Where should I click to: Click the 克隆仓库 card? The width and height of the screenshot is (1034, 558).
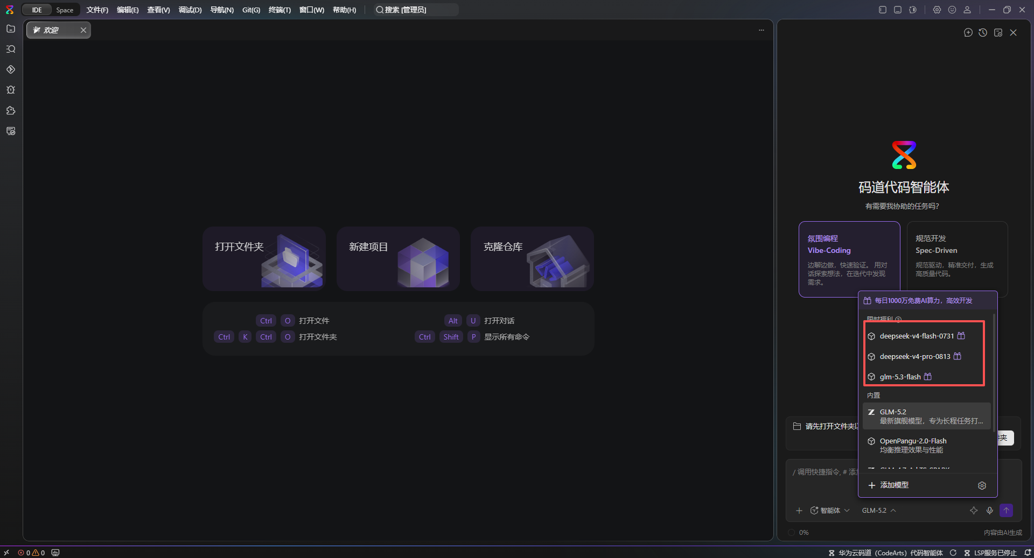pos(532,259)
